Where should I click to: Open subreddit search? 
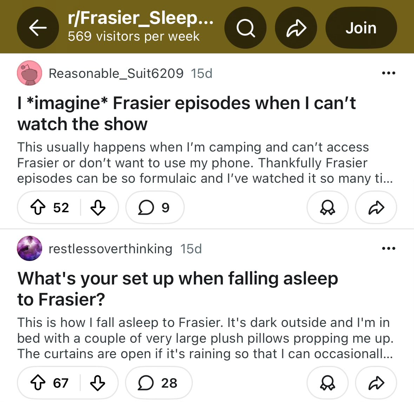245,28
